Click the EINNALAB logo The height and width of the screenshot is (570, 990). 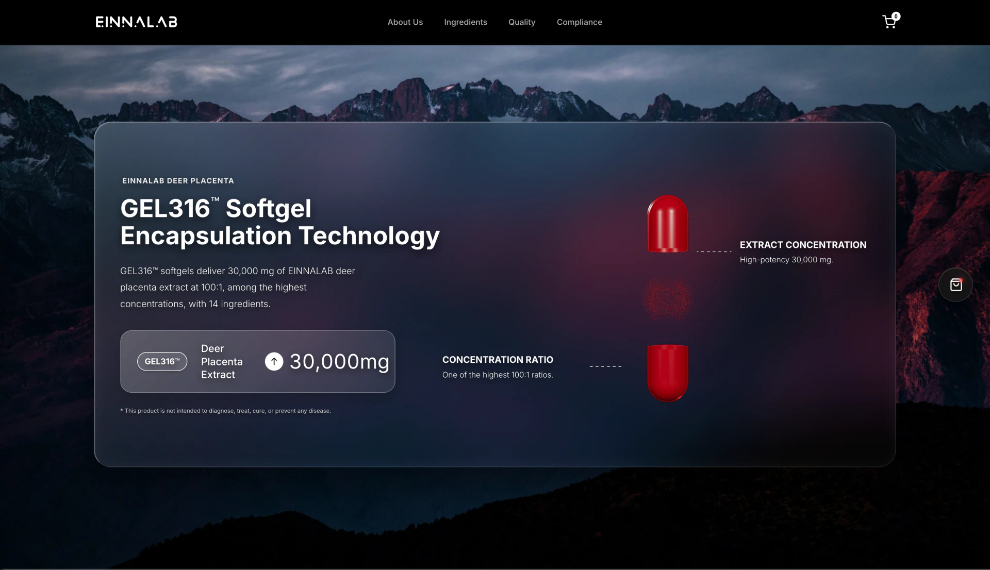[x=137, y=22]
